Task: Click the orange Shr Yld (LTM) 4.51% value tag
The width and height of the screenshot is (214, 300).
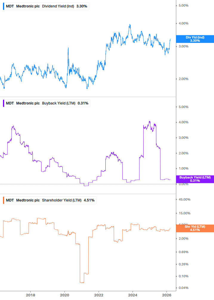Action: (195, 228)
